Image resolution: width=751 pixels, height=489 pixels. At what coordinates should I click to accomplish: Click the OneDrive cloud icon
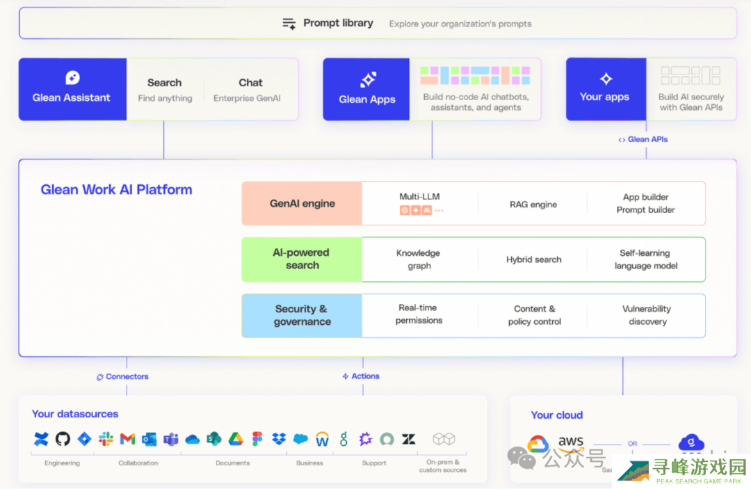[x=193, y=439]
